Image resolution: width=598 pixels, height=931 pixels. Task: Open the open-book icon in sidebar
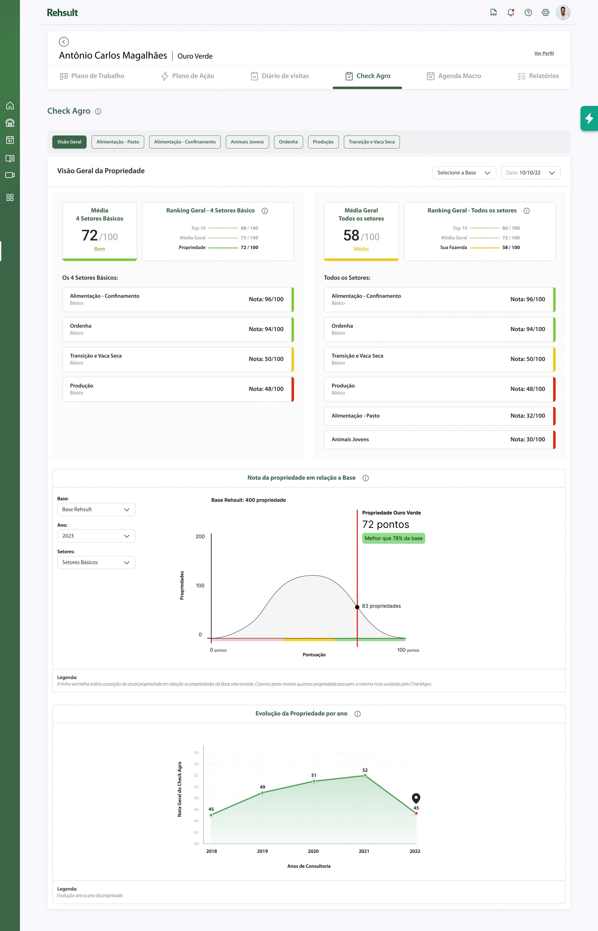tap(10, 158)
